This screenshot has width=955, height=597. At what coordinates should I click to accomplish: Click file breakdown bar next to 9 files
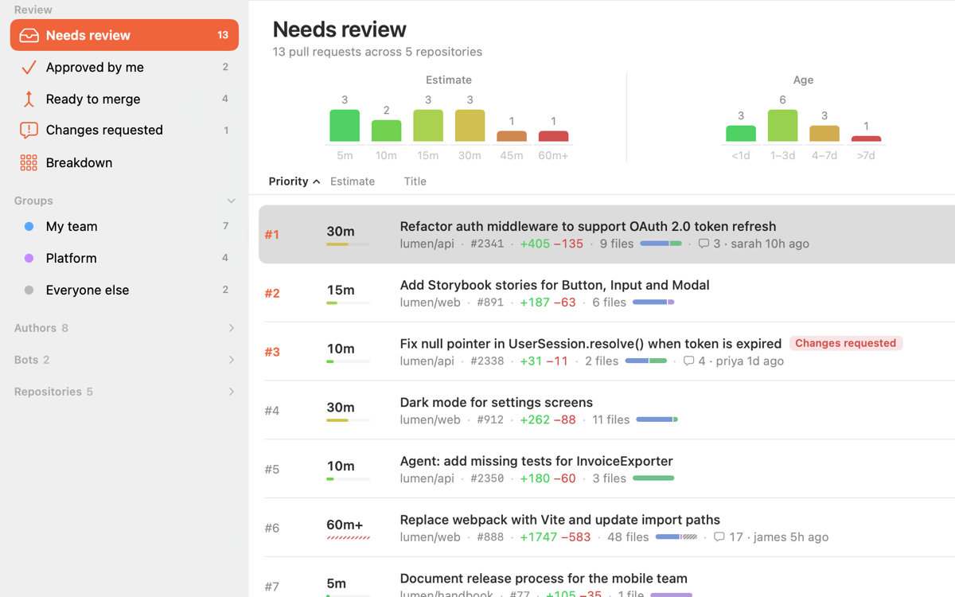click(661, 244)
